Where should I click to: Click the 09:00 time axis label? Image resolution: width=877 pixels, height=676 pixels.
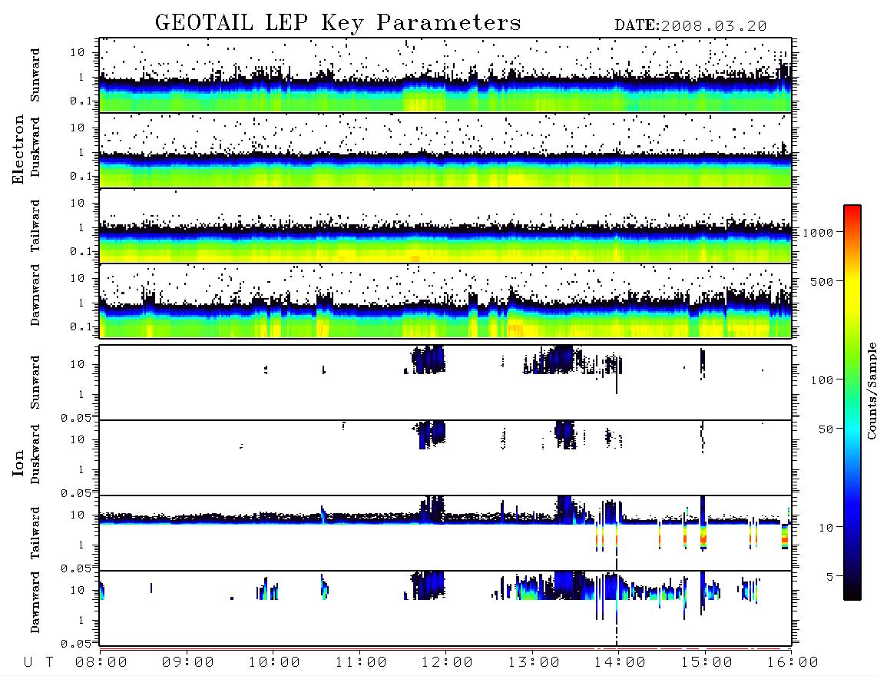(188, 663)
